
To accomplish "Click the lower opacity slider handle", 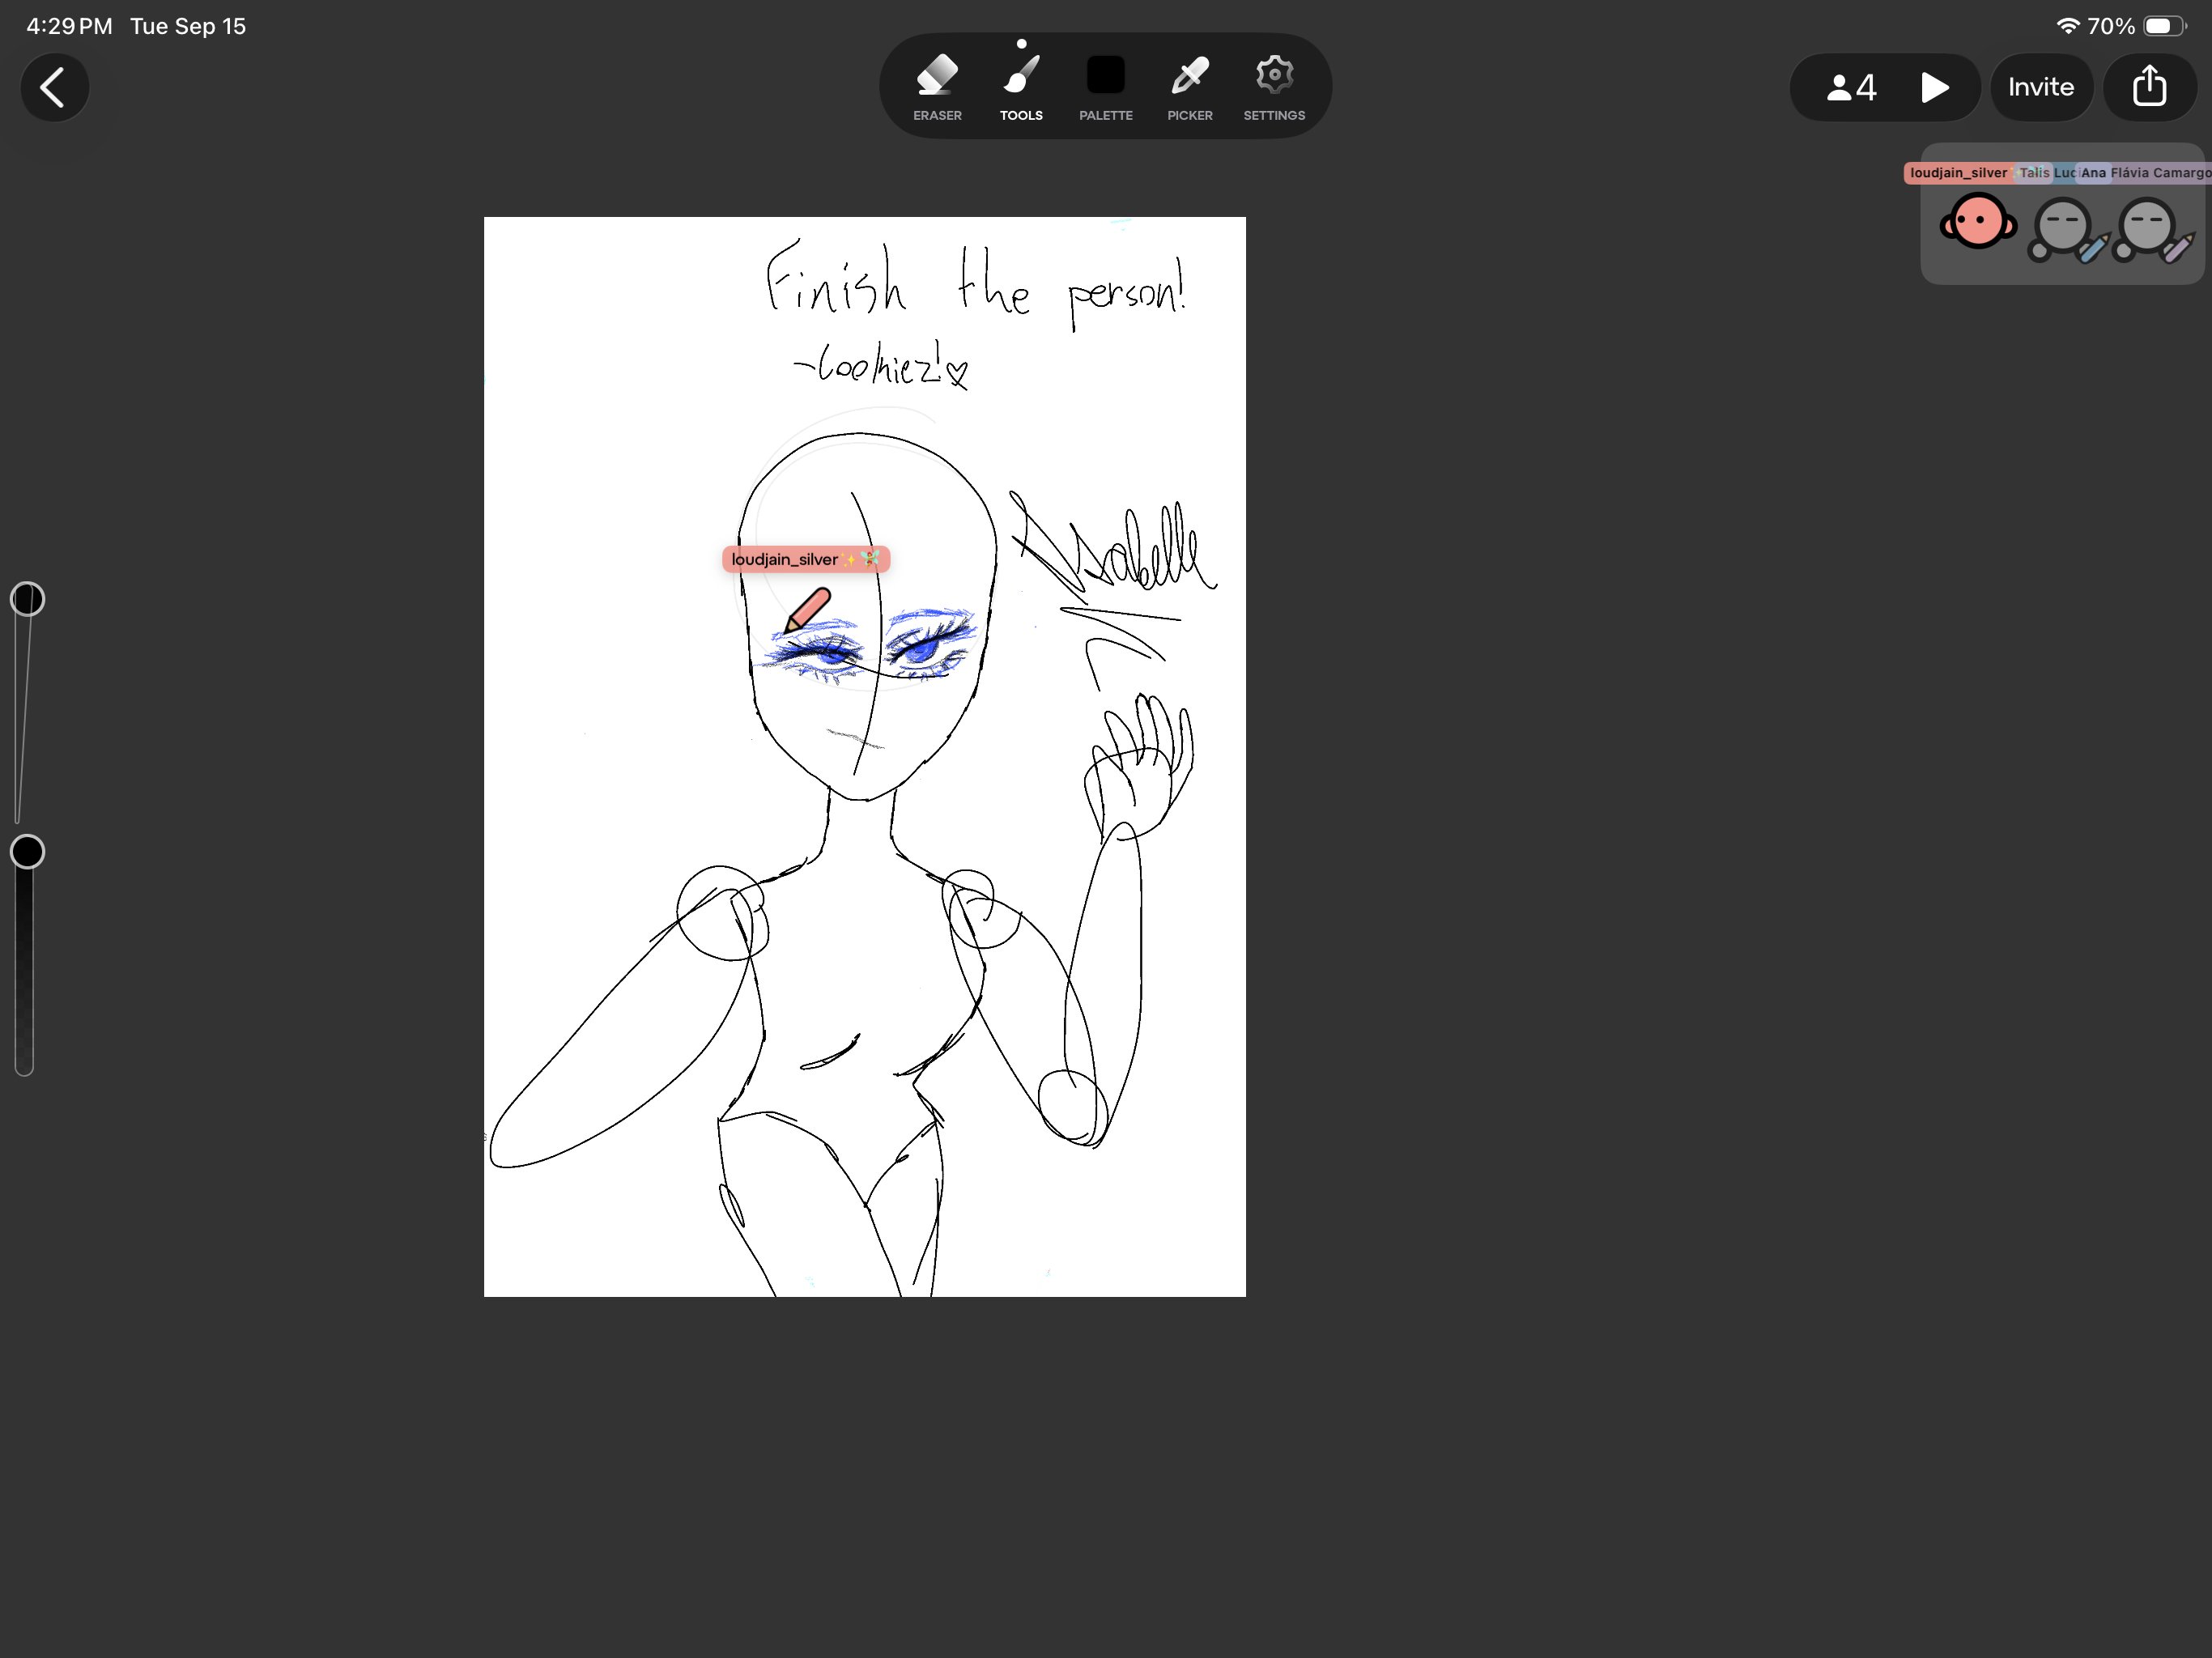I will coord(27,852).
